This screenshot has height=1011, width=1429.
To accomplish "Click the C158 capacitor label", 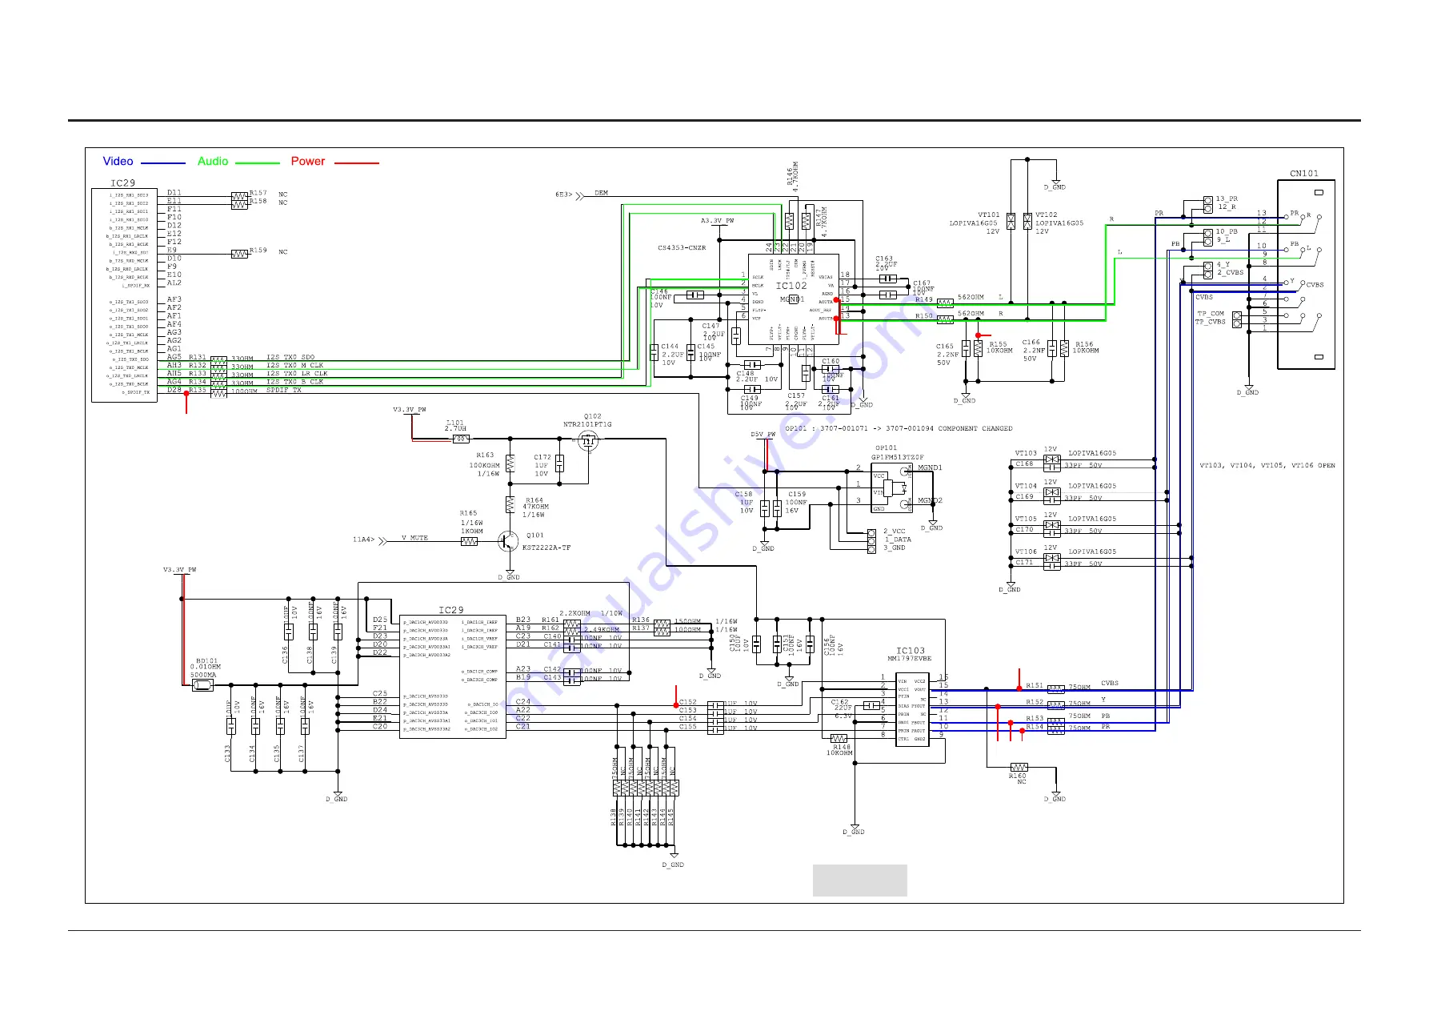I will tap(743, 495).
